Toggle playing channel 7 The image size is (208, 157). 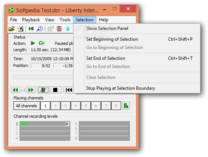tap(106, 106)
